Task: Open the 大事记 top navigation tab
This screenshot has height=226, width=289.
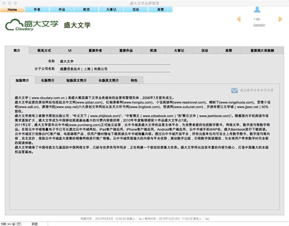Action: tap(111, 10)
